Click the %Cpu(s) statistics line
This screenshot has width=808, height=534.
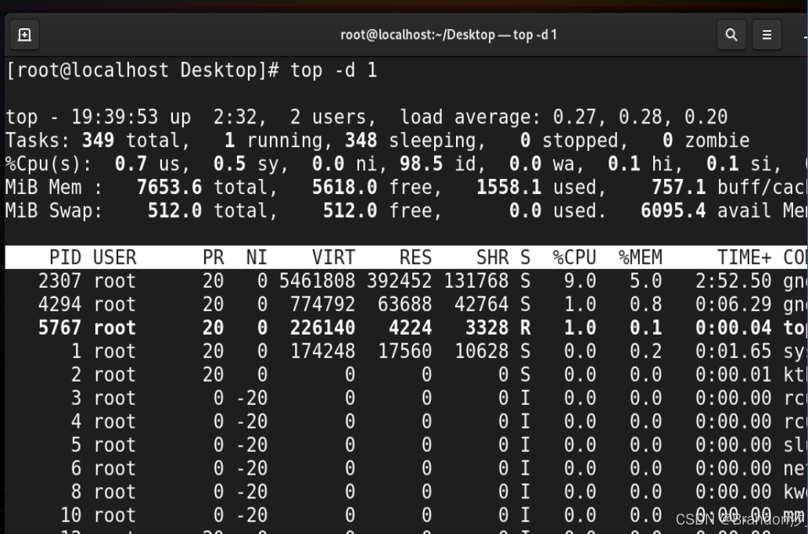pyautogui.click(x=235, y=163)
